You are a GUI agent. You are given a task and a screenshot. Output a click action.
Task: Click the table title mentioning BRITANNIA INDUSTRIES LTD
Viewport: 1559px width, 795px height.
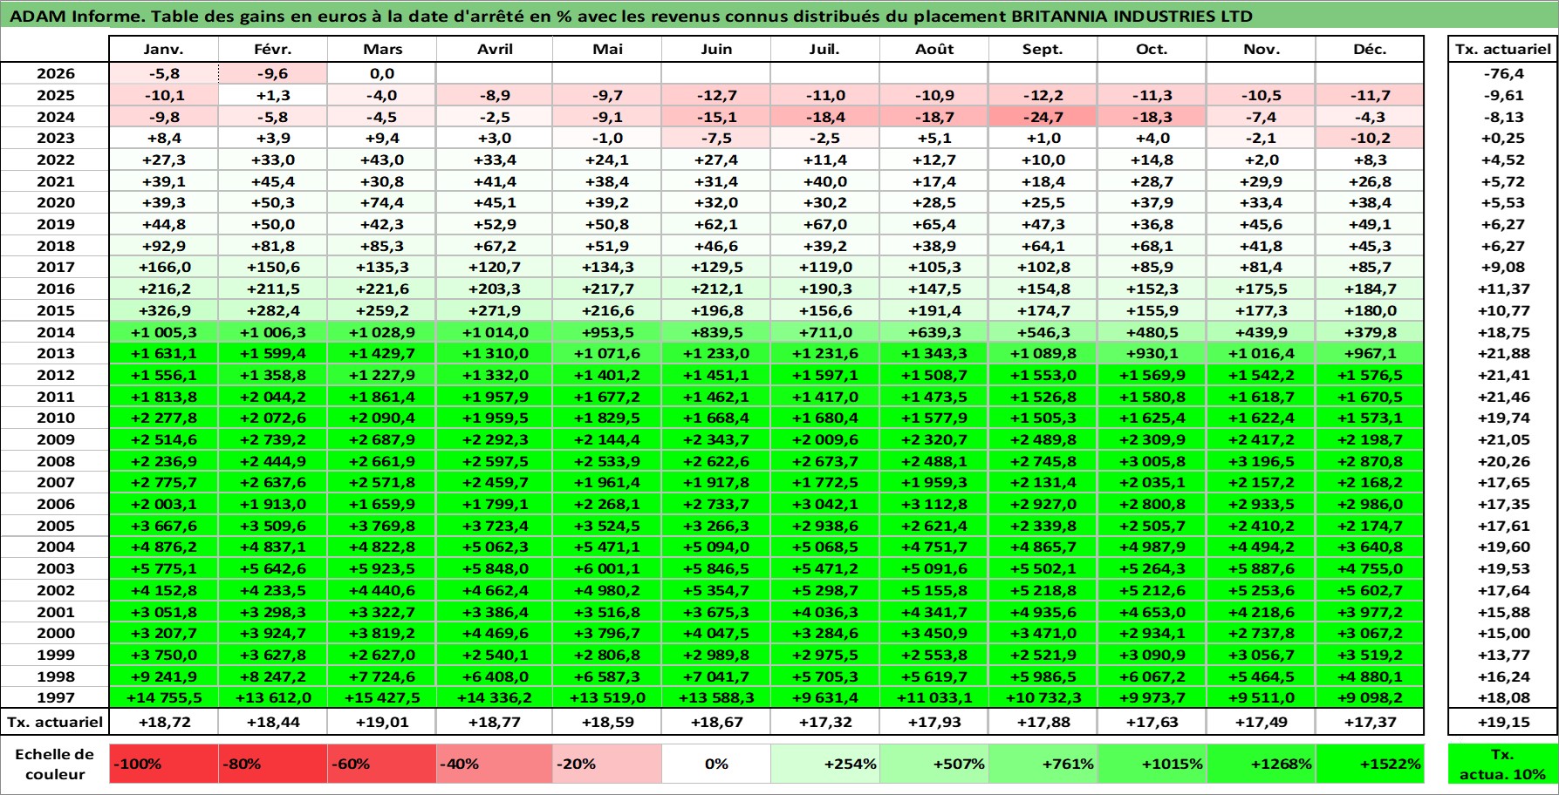pos(631,16)
